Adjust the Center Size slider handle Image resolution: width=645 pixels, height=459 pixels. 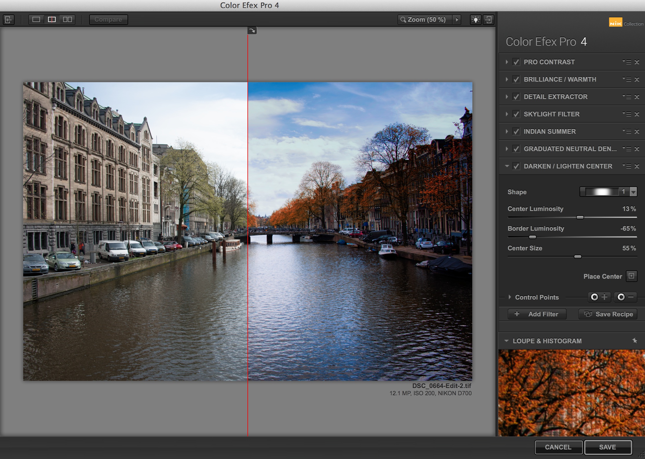tap(577, 257)
